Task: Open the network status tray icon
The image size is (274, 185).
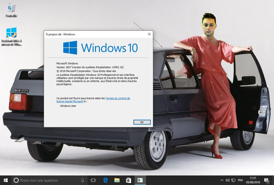Action: tap(233, 180)
